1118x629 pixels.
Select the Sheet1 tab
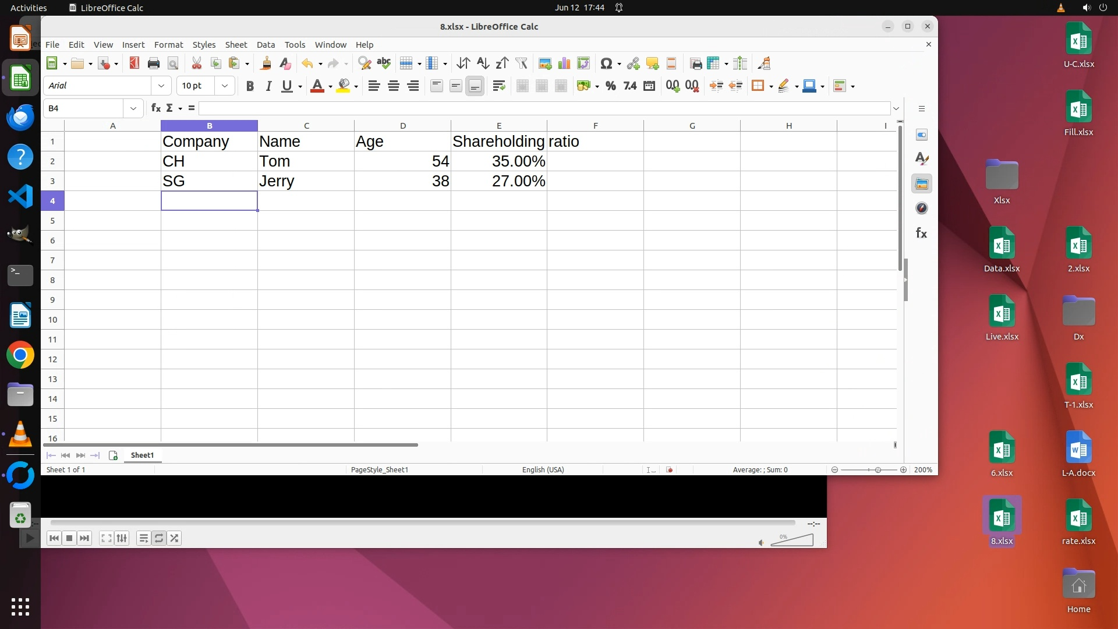[x=142, y=455]
